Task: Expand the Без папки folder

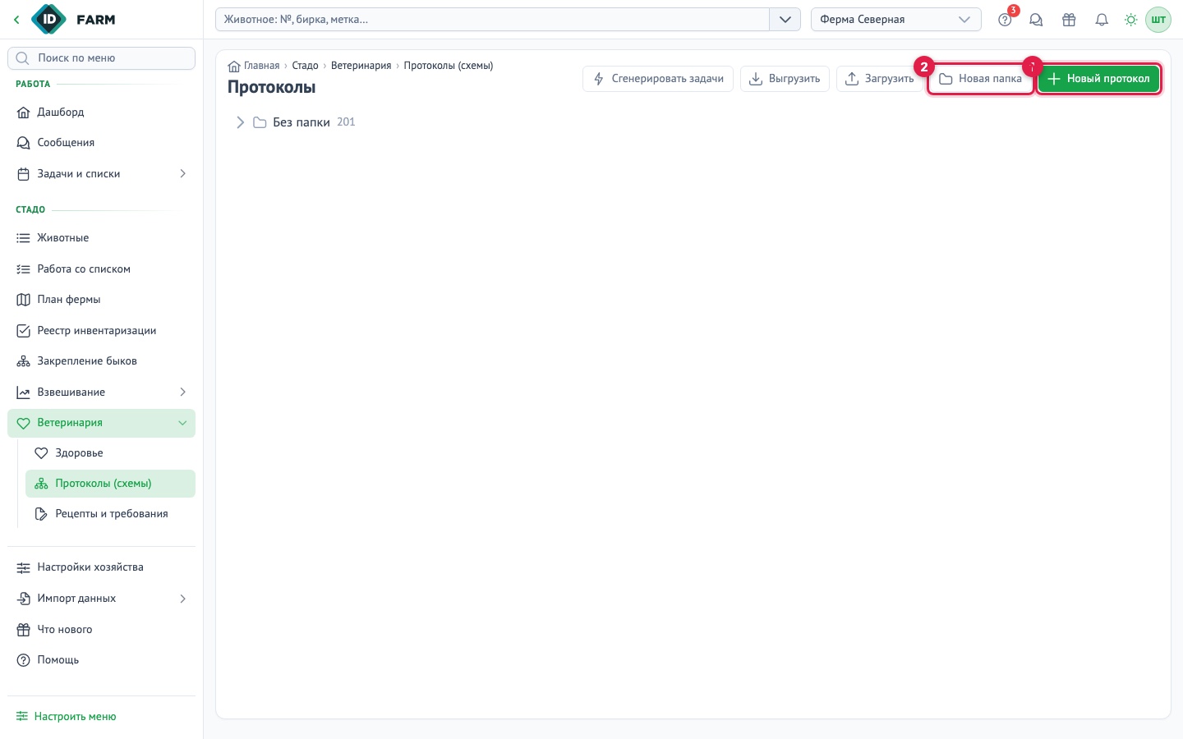Action: pos(240,122)
